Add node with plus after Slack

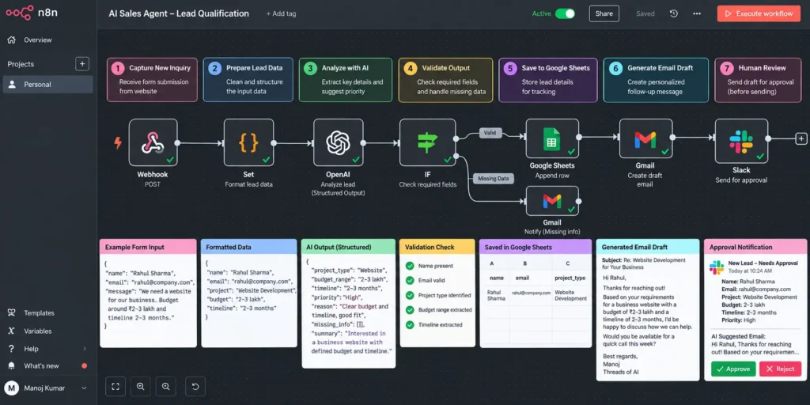click(x=801, y=138)
